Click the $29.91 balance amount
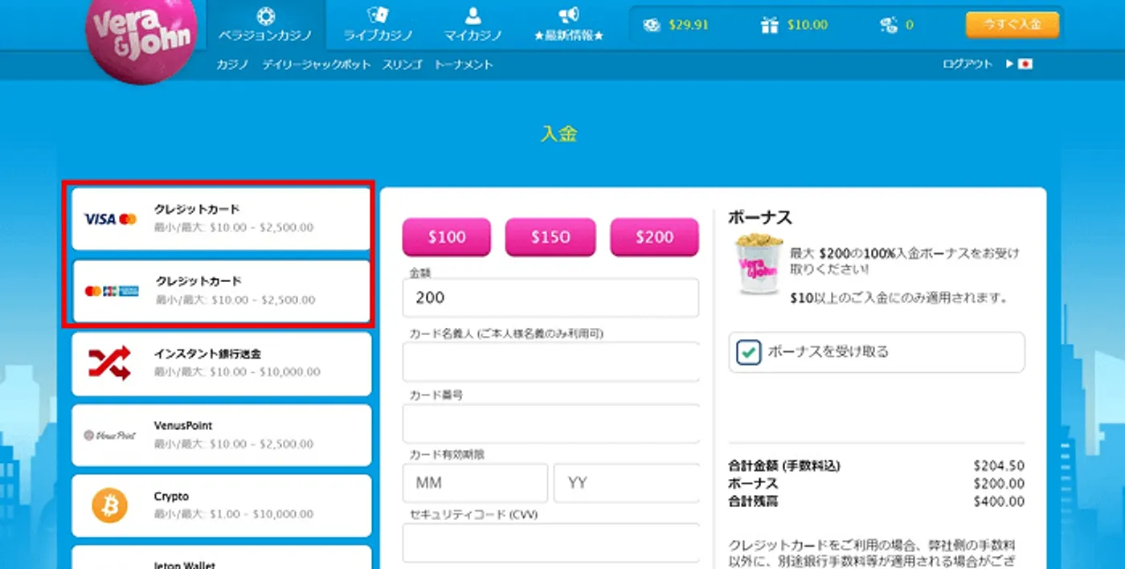The width and height of the screenshot is (1125, 569). pos(689,25)
